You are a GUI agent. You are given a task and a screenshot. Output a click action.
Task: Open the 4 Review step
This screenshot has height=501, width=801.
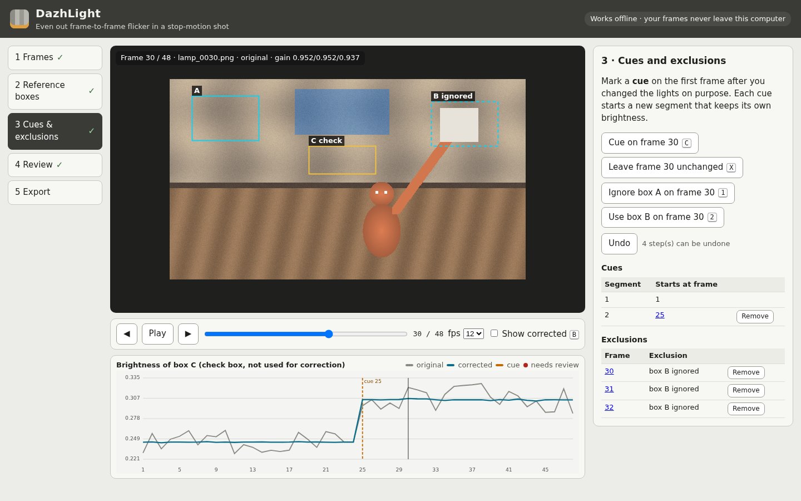(x=55, y=165)
